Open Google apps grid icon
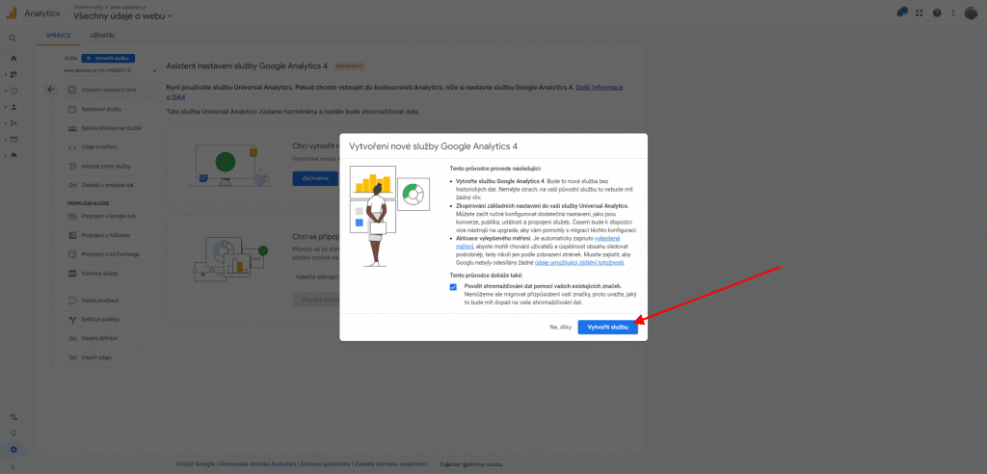Viewport: 987px width, 474px height. pyautogui.click(x=920, y=13)
